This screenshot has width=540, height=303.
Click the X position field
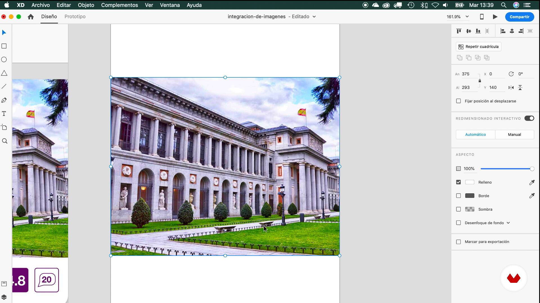click(497, 74)
